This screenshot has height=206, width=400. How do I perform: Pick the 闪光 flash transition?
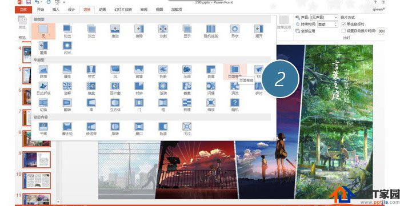coord(67,48)
